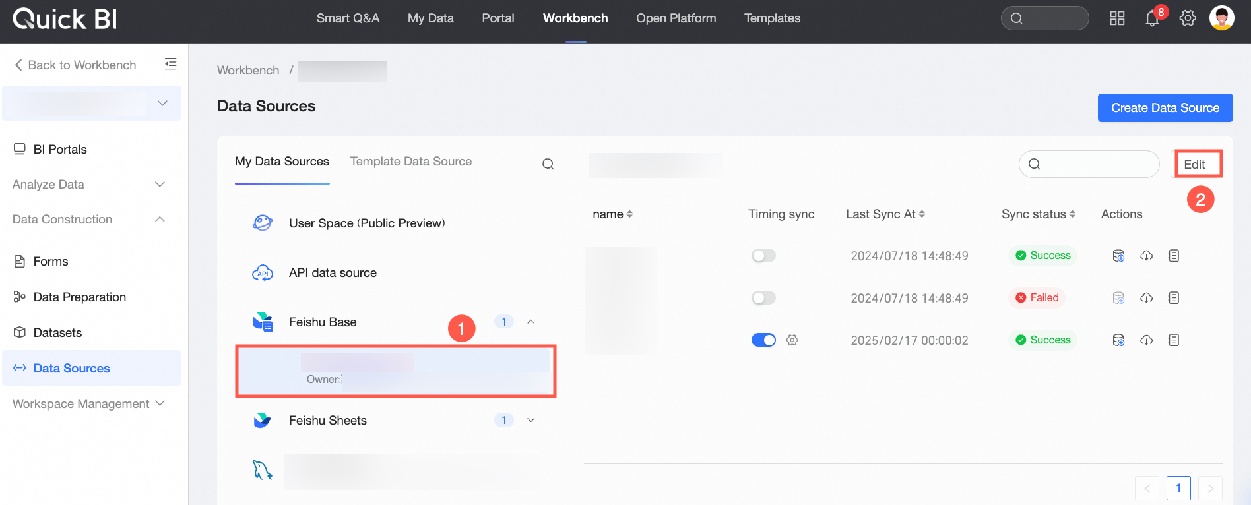This screenshot has height=505, width=1251.
Task: Click the table search input field
Action: (x=1089, y=164)
